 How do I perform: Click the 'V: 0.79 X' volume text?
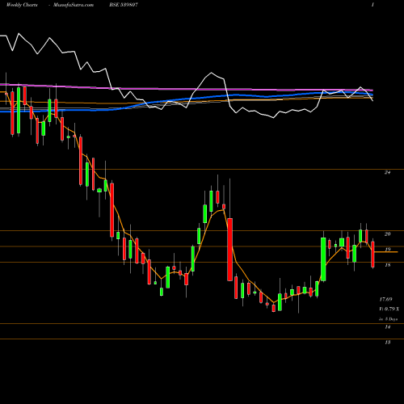point(389,309)
